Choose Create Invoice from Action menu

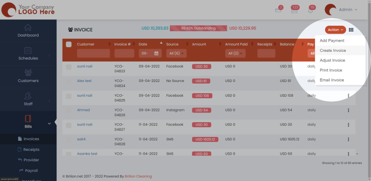[x=333, y=51]
